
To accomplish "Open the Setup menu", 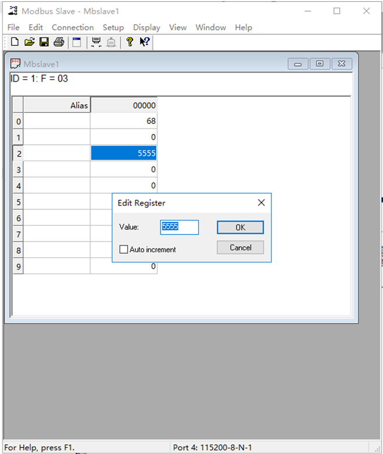I will pyautogui.click(x=113, y=27).
